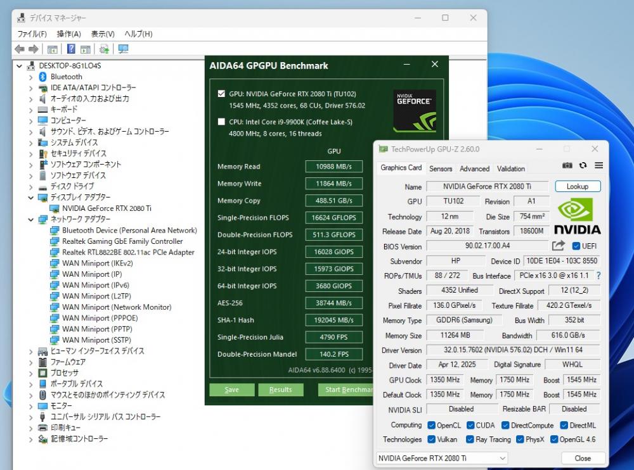
Task: Collapse the ディスプレイ アダプター node
Action: tap(30, 198)
